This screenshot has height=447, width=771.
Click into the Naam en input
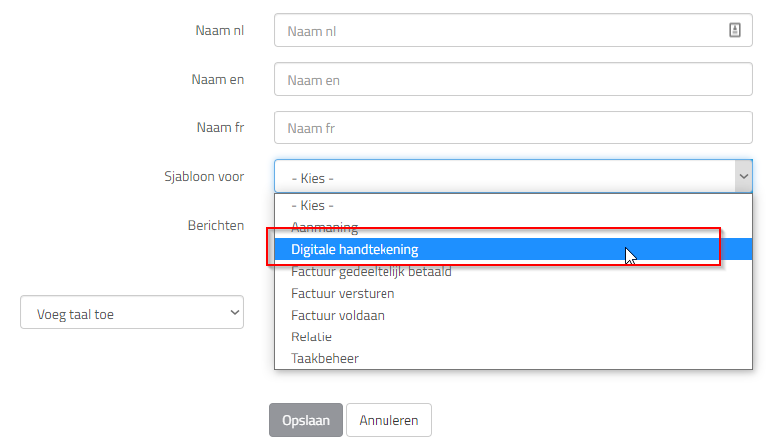[x=513, y=79]
